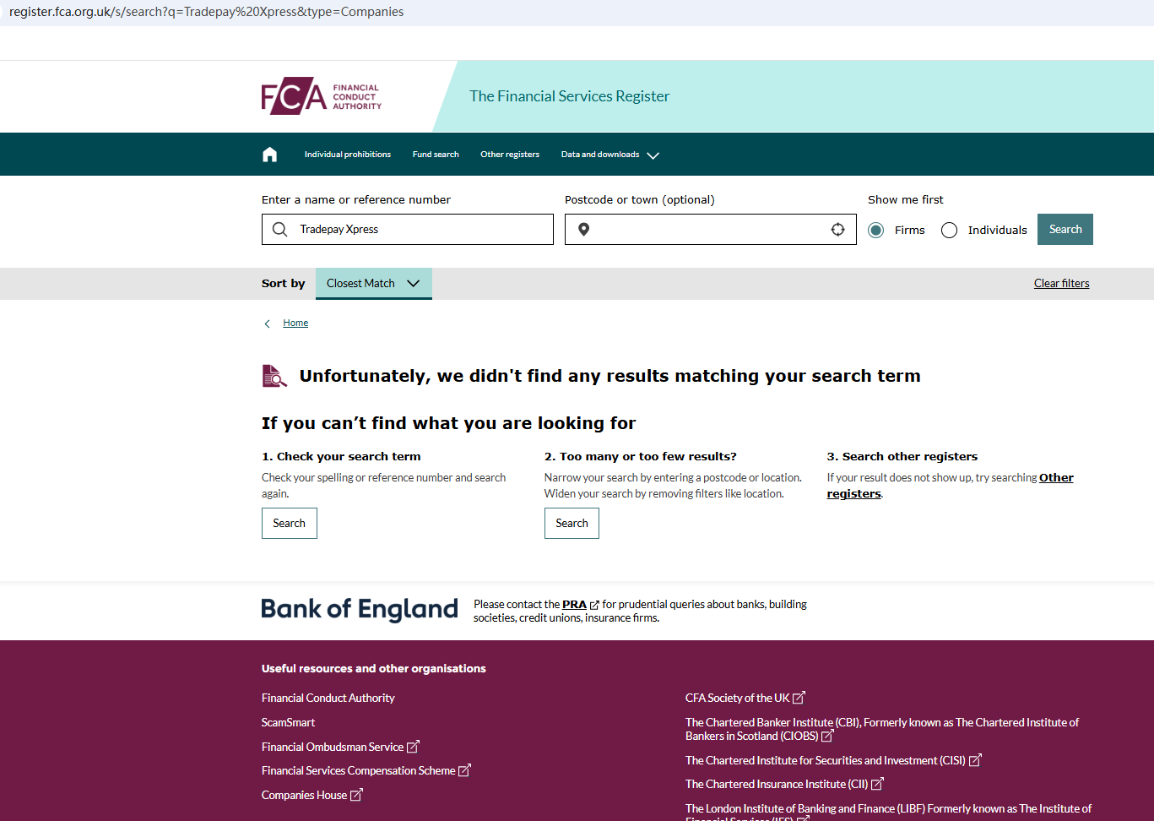This screenshot has width=1154, height=821.
Task: Open Chartered Banker Institute (CBI) link
Action: pyautogui.click(x=882, y=730)
